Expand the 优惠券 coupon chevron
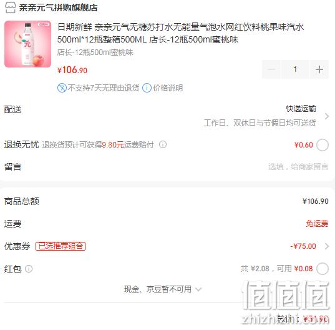This screenshot has width=335, height=330. 326,246
